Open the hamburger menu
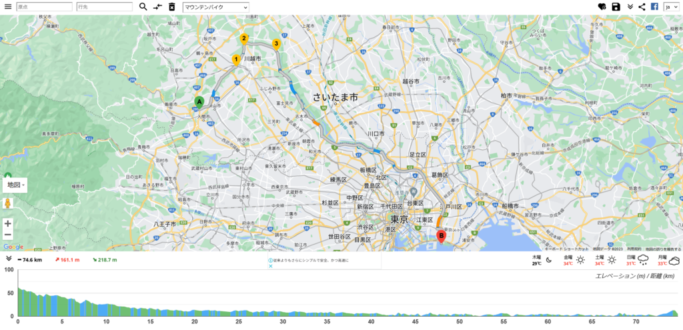Image resolution: width=683 pixels, height=330 pixels. [8, 7]
